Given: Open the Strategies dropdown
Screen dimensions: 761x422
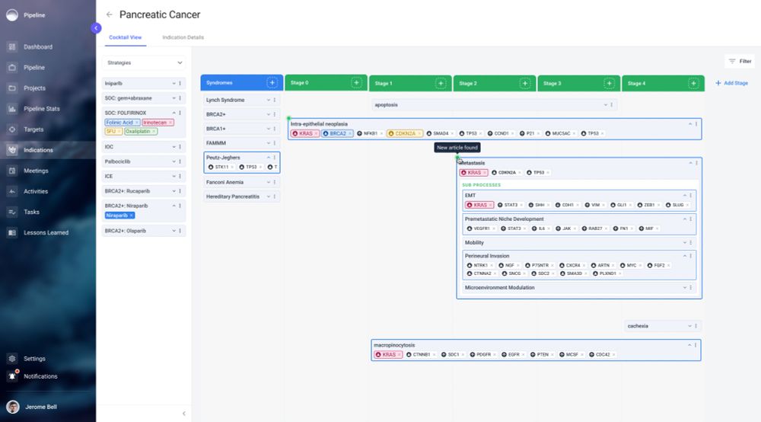Looking at the screenshot, I should tap(144, 62).
